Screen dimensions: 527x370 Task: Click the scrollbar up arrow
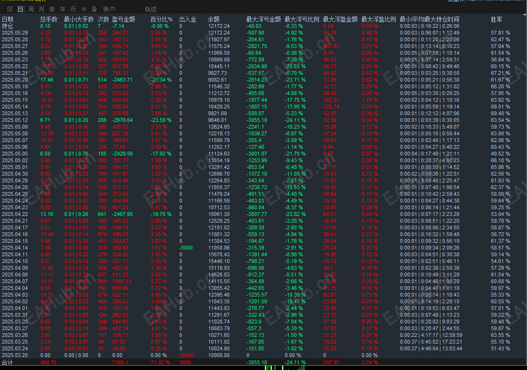525,15
